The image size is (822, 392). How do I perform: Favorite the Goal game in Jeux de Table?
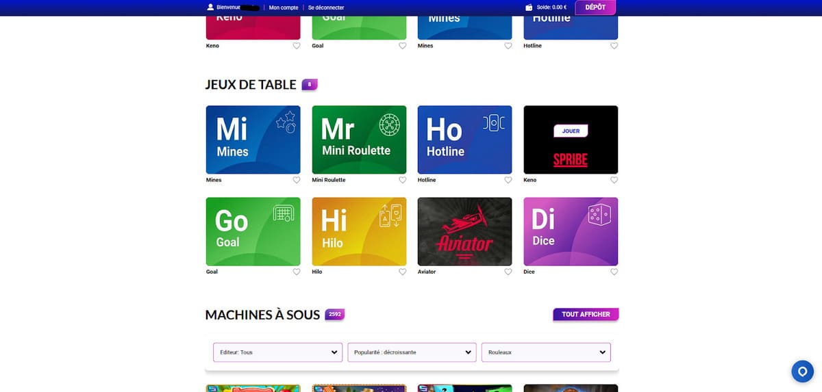pos(297,272)
